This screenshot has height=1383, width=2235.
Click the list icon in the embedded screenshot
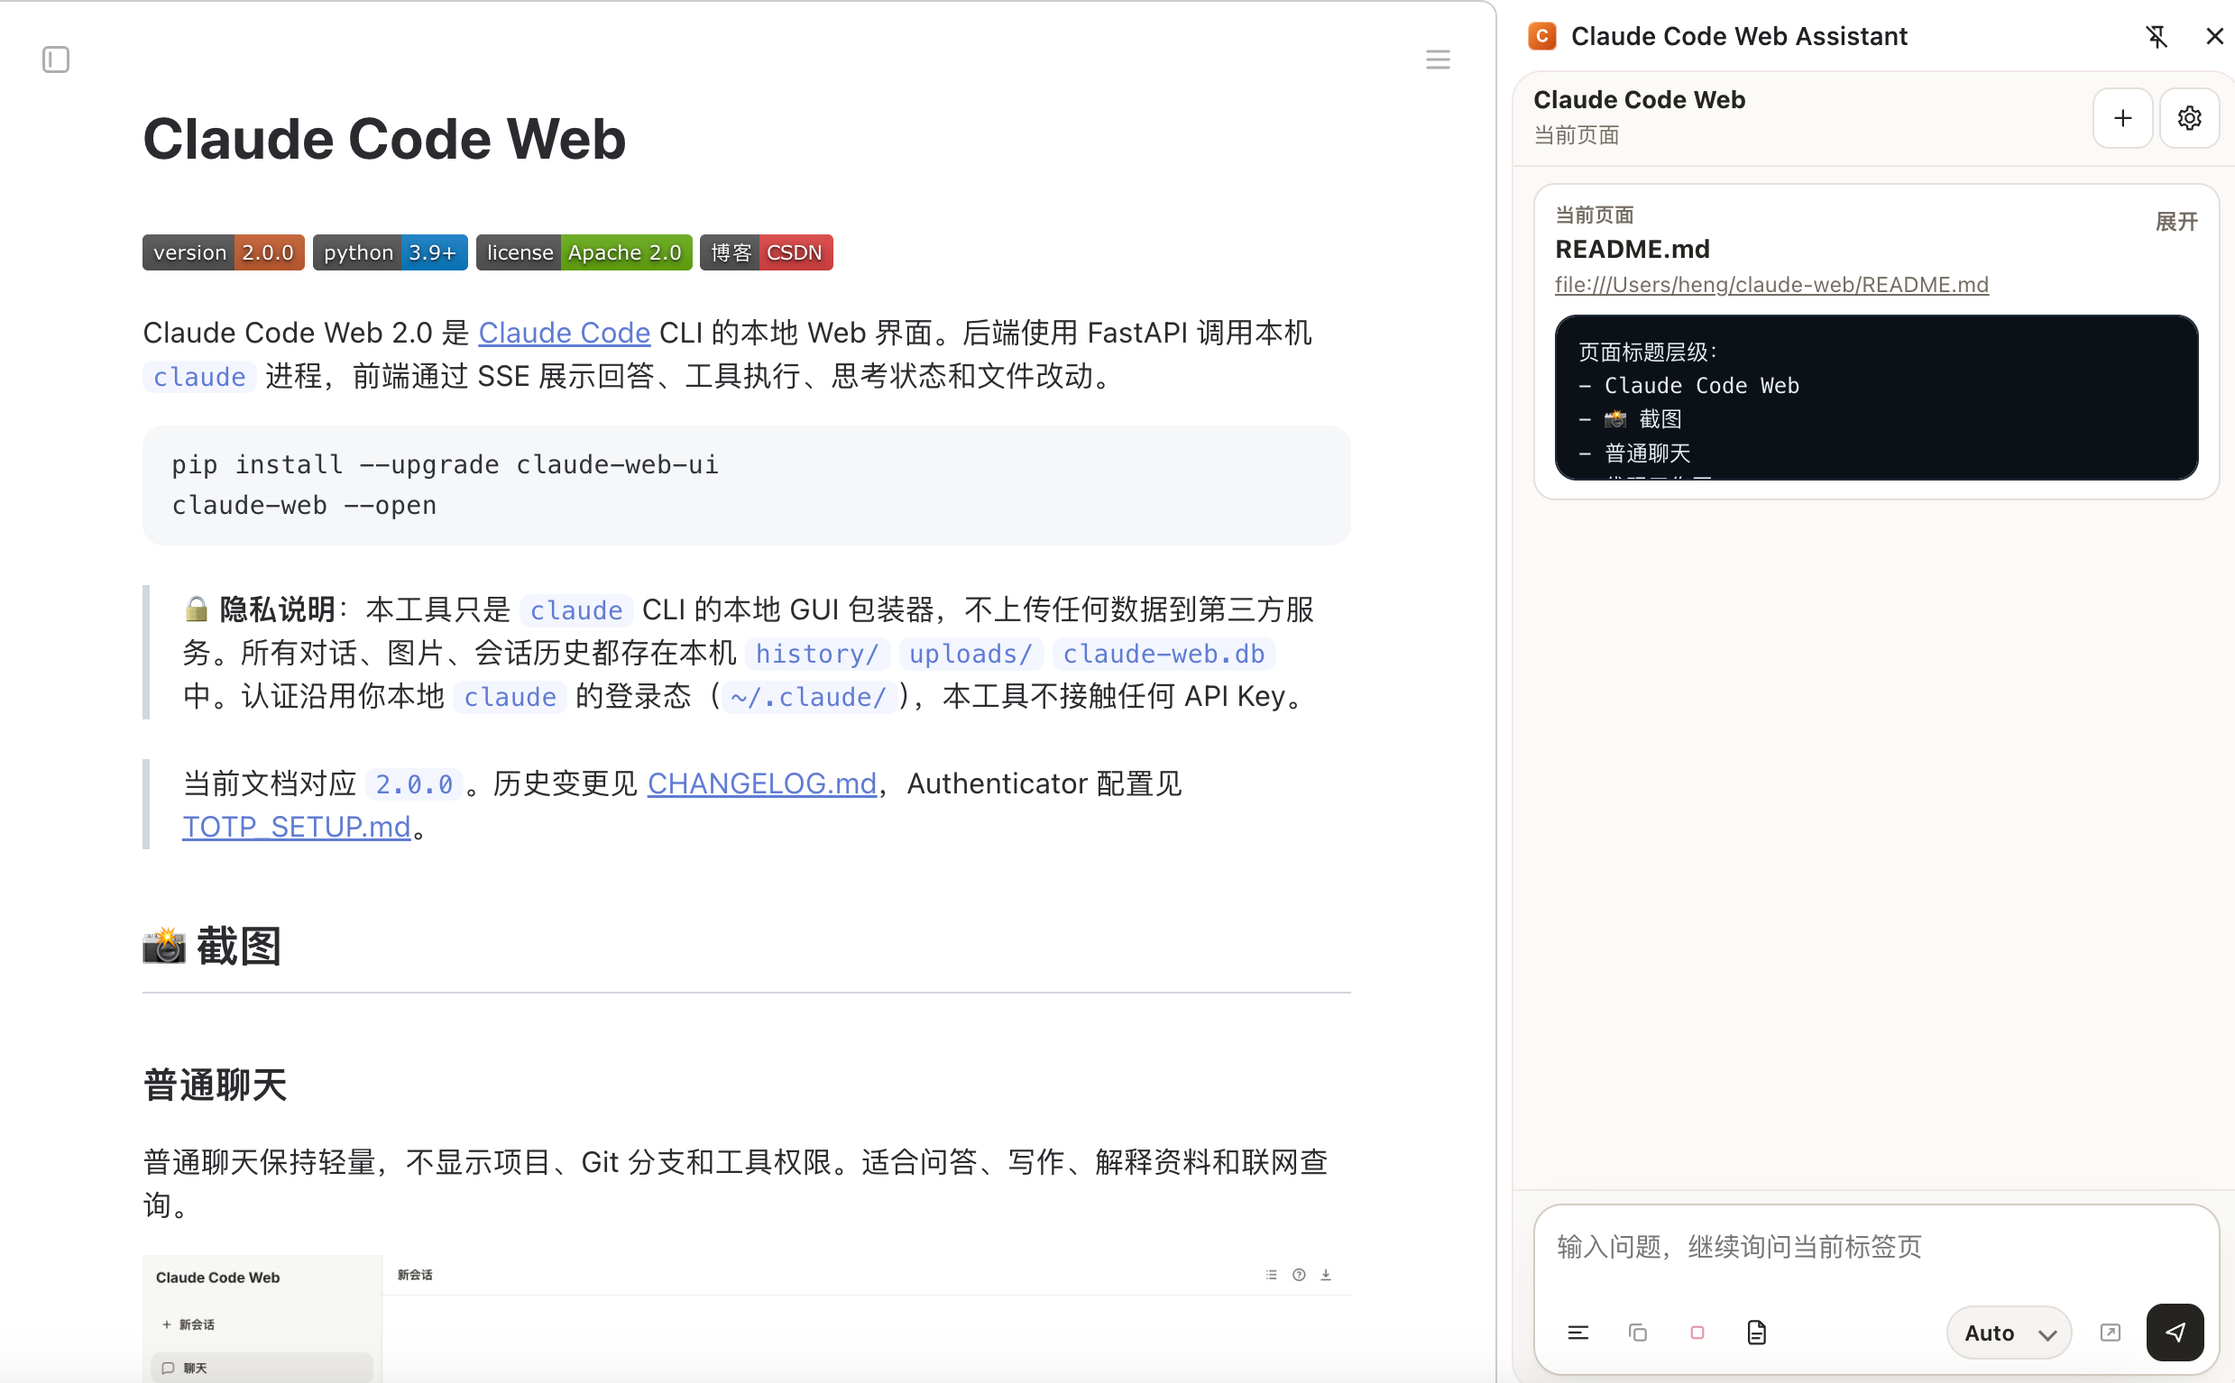[1271, 1275]
